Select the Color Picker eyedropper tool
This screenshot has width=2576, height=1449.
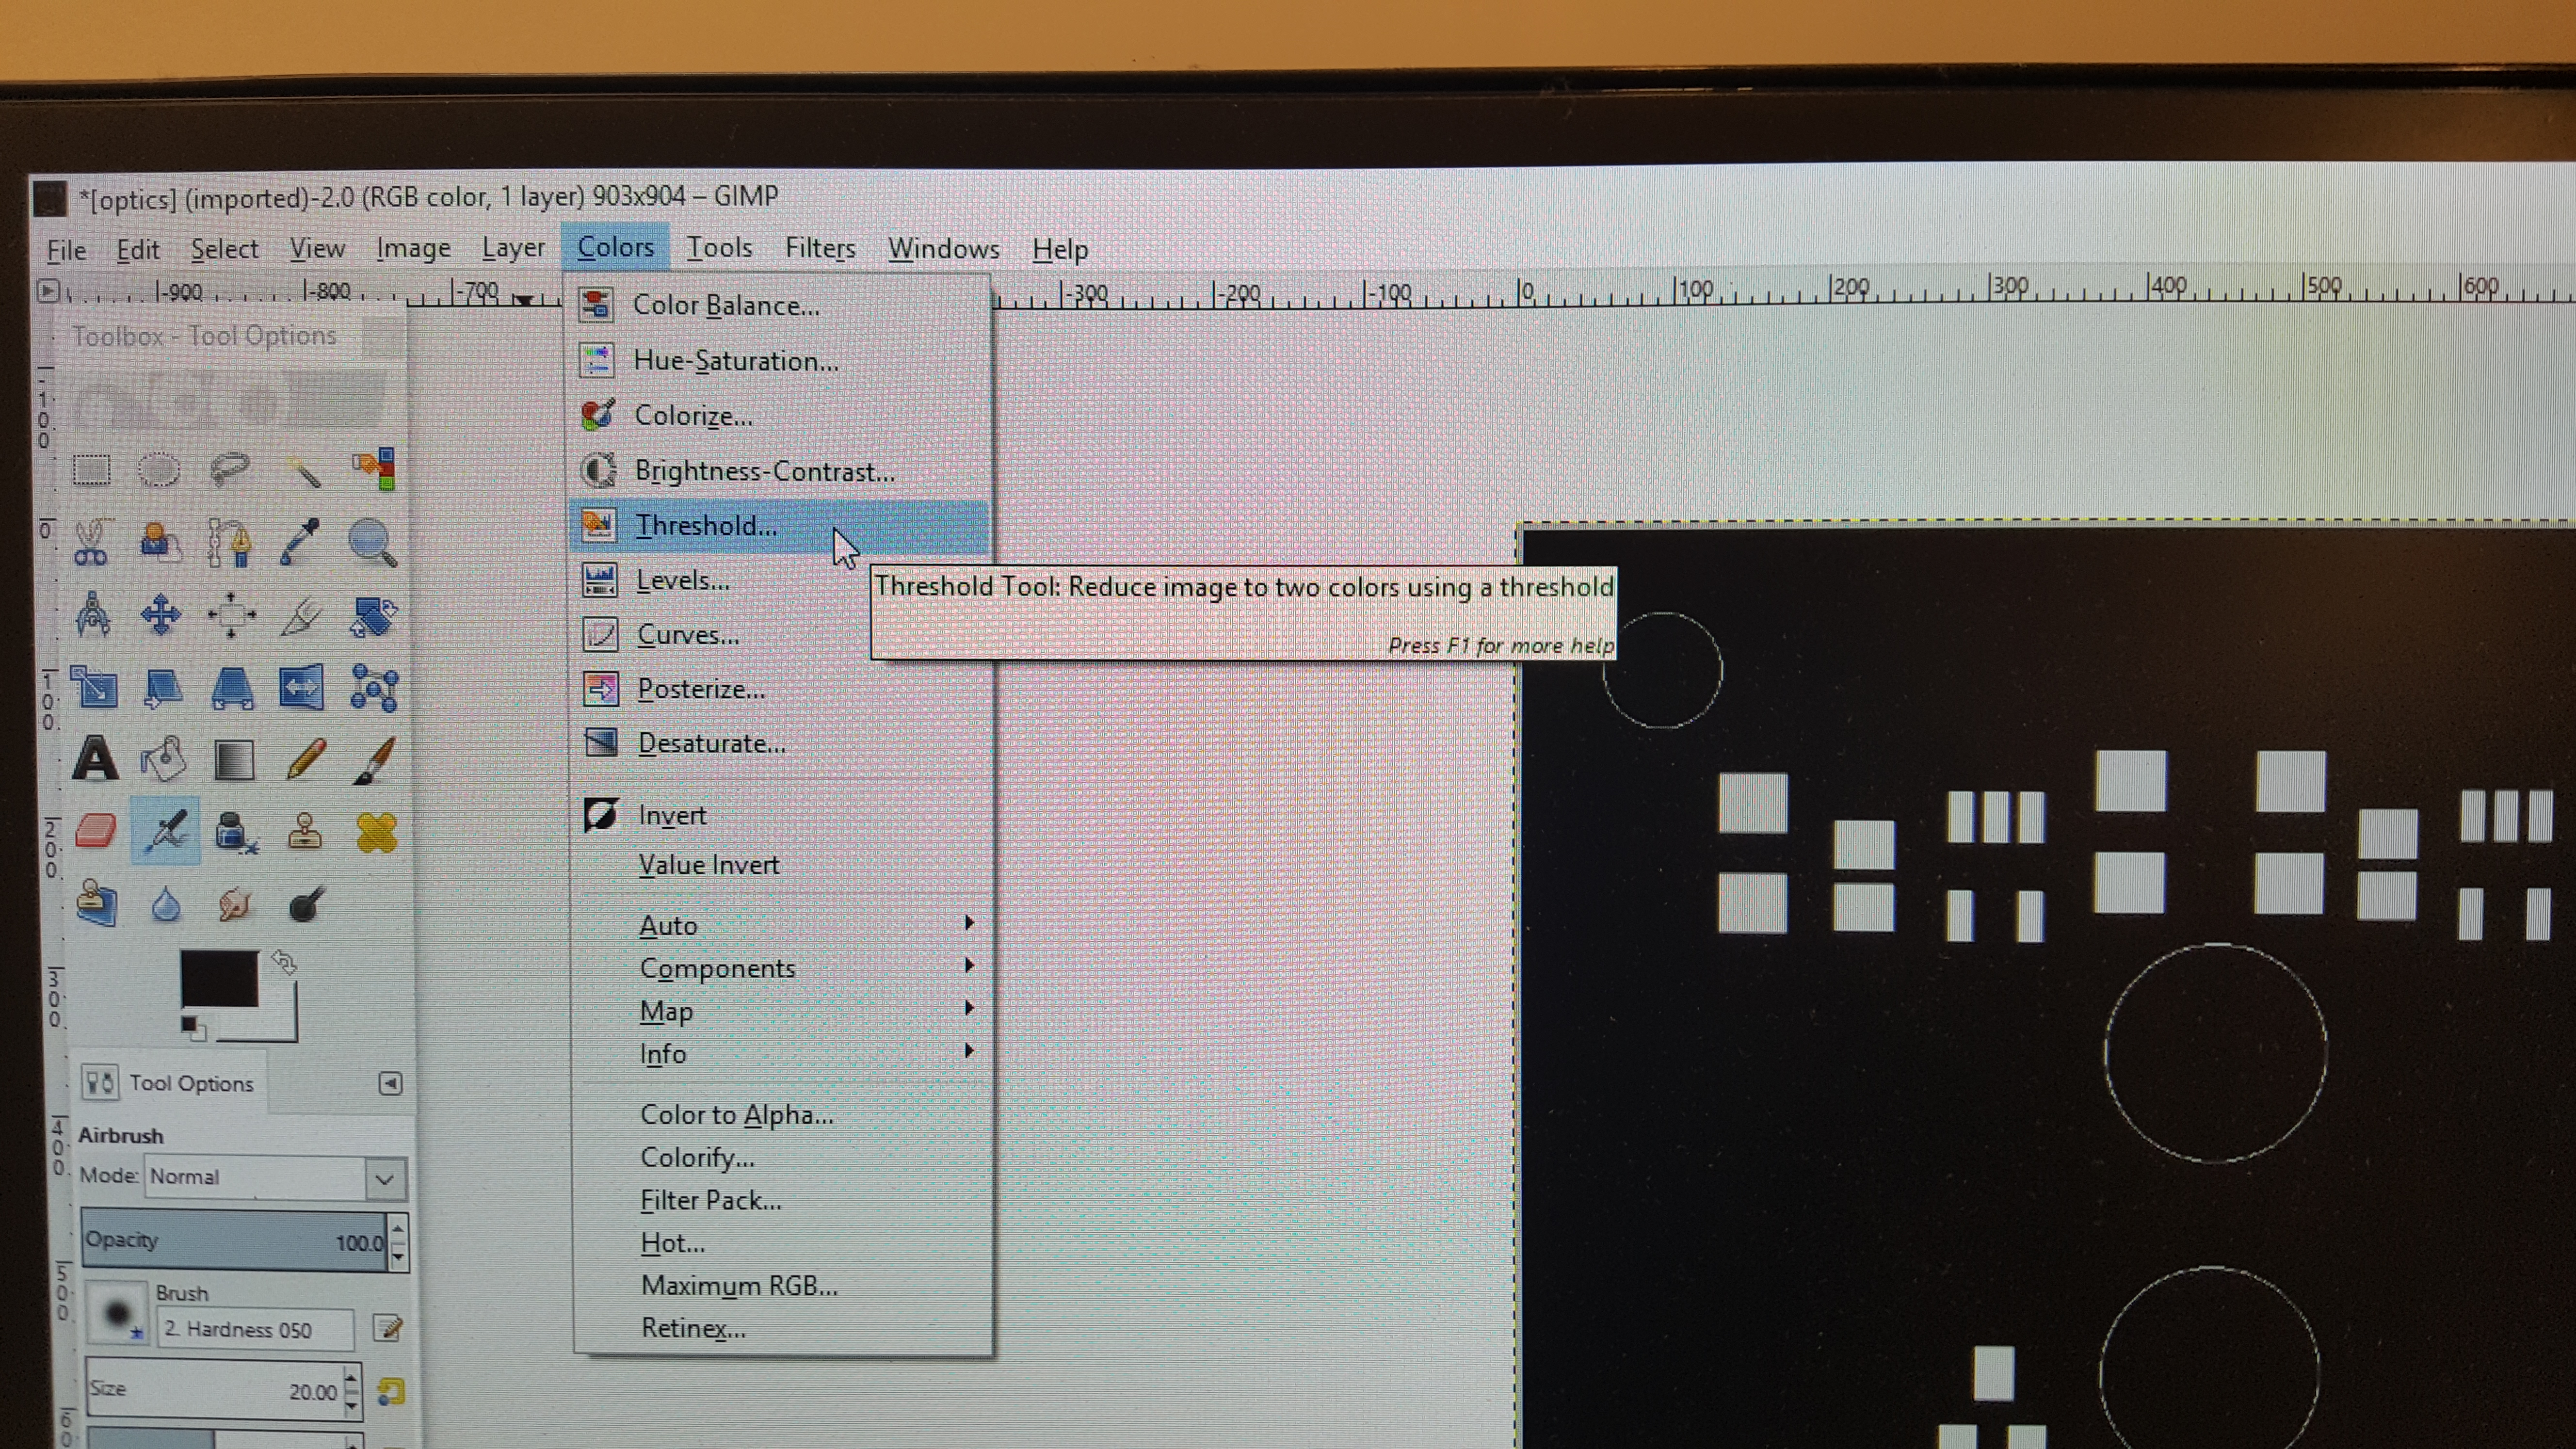pyautogui.click(x=301, y=542)
